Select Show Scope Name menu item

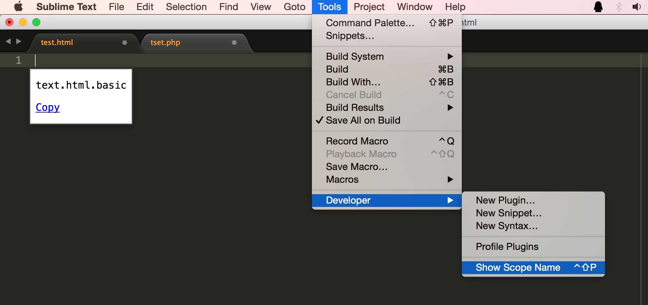[x=533, y=267]
